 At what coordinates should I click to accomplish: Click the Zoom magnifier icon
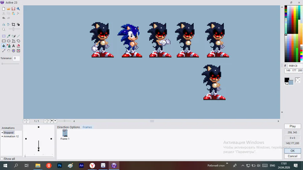(x=4, y=29)
